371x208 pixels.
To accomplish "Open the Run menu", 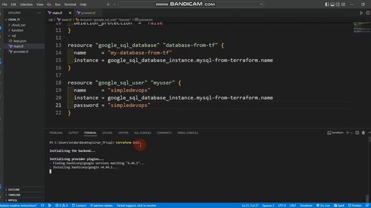I will coord(57,4).
